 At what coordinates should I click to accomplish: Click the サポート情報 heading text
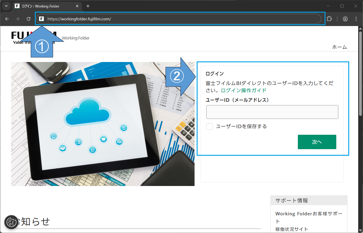click(x=292, y=201)
